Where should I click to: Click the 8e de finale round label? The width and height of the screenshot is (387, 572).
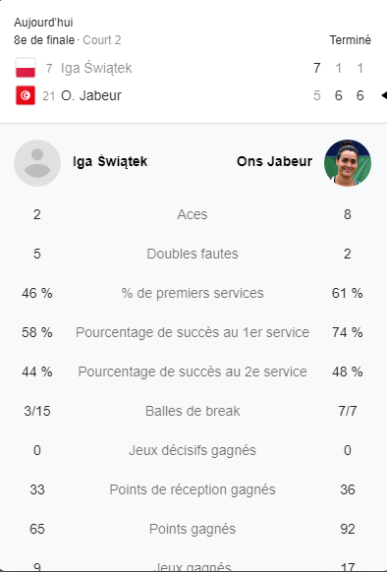44,40
